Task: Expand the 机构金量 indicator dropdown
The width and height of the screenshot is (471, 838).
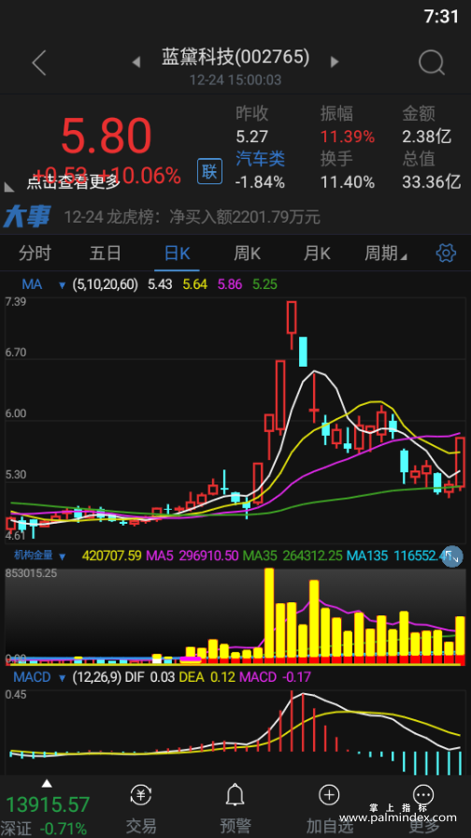Action: point(63,556)
